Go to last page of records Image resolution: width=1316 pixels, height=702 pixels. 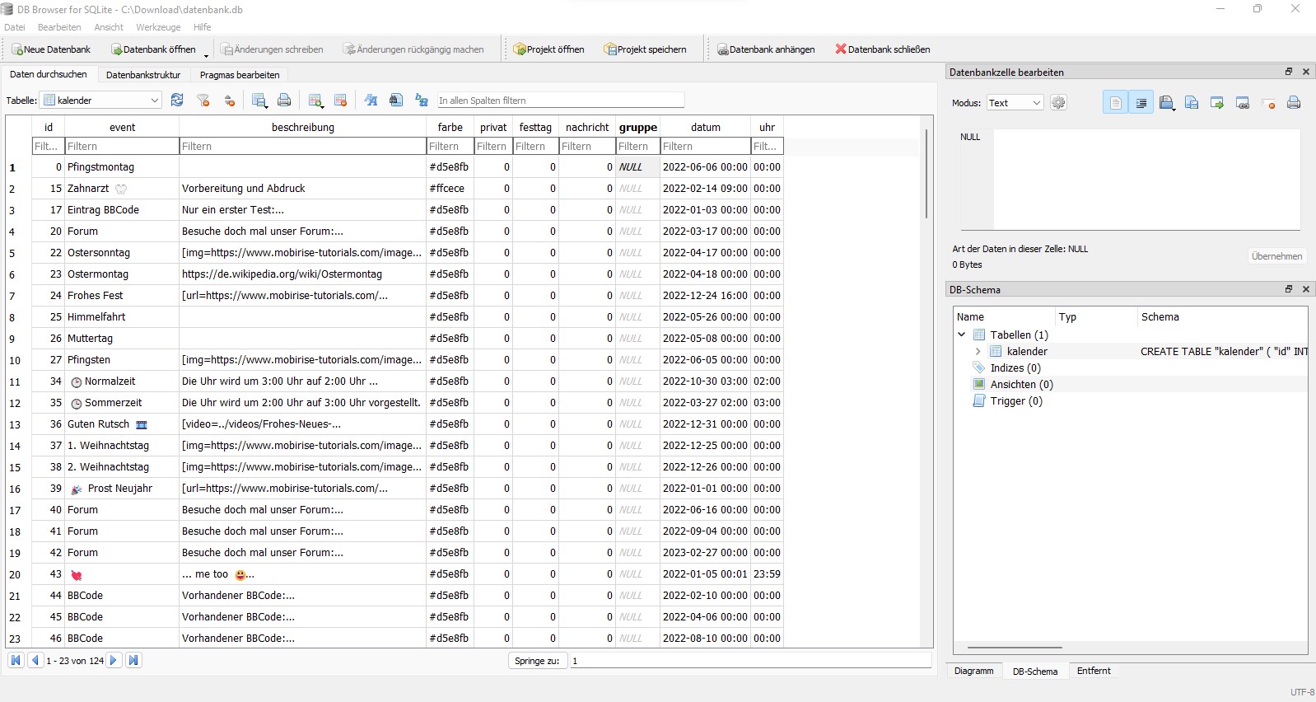click(x=133, y=660)
